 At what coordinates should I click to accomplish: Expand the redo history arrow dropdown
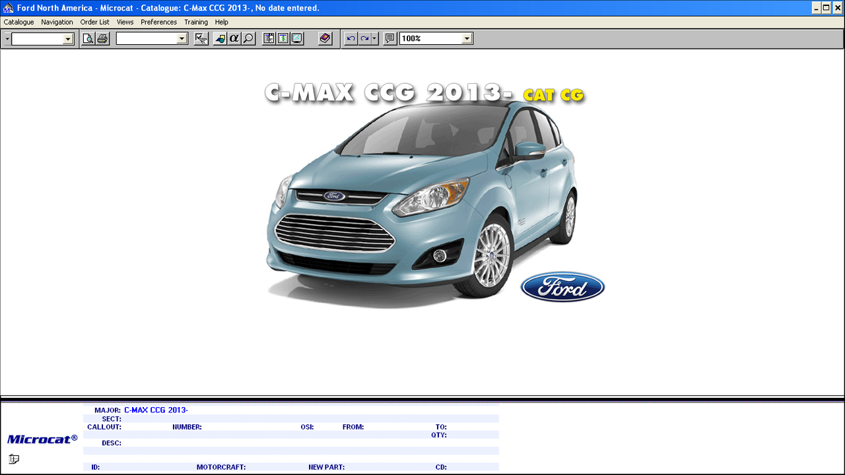(375, 39)
